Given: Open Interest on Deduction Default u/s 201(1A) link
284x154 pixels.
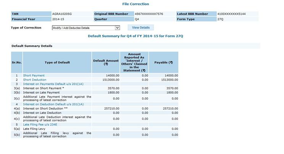Looking at the screenshot, I should (53, 104).
